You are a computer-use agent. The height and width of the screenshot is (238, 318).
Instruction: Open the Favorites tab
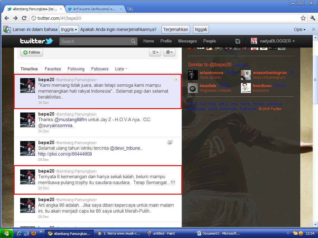tap(52, 69)
